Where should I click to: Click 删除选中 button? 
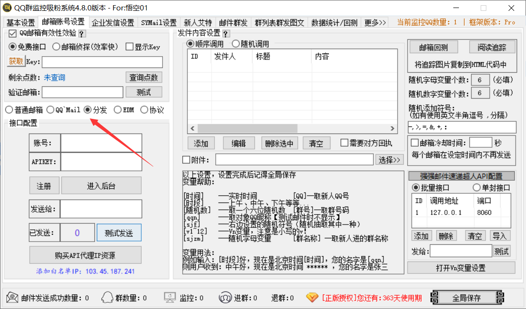(279, 143)
